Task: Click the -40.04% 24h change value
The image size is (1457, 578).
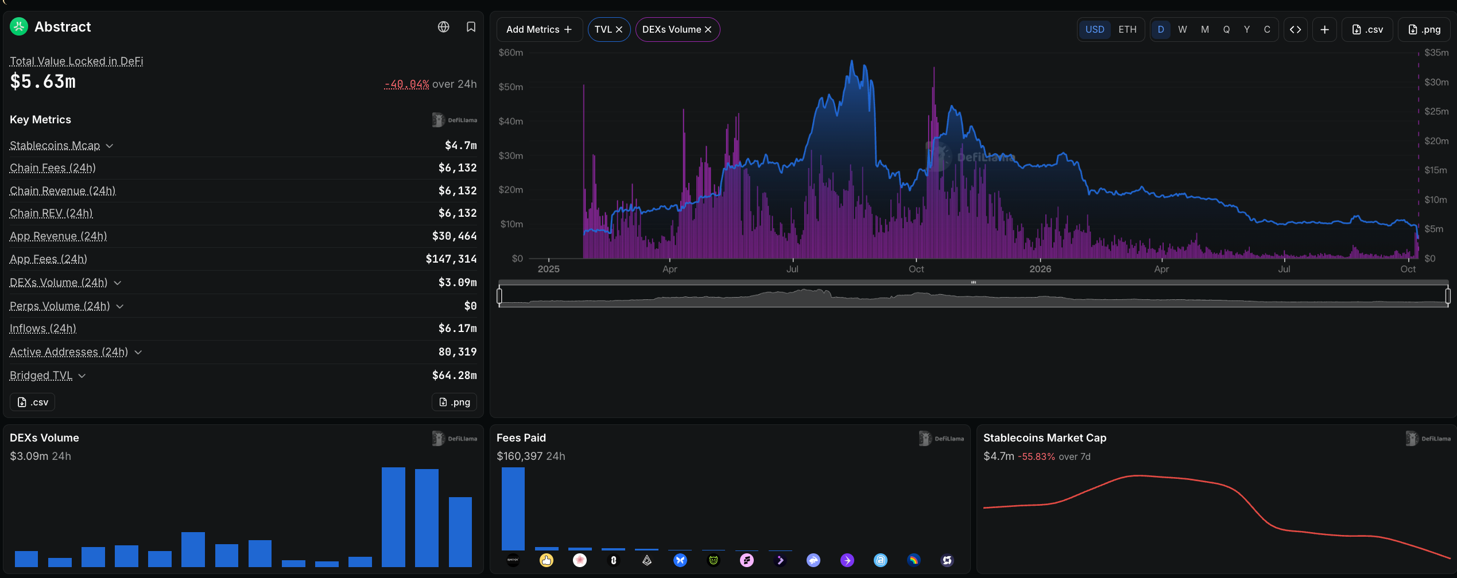Action: (407, 84)
